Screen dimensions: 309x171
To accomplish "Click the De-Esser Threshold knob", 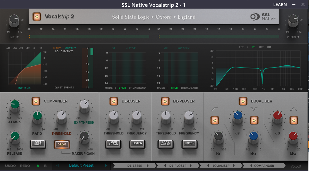I will click(x=114, y=117).
